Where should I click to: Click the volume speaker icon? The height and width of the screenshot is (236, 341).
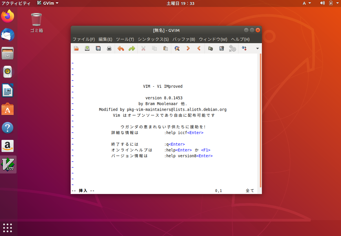click(322, 3)
